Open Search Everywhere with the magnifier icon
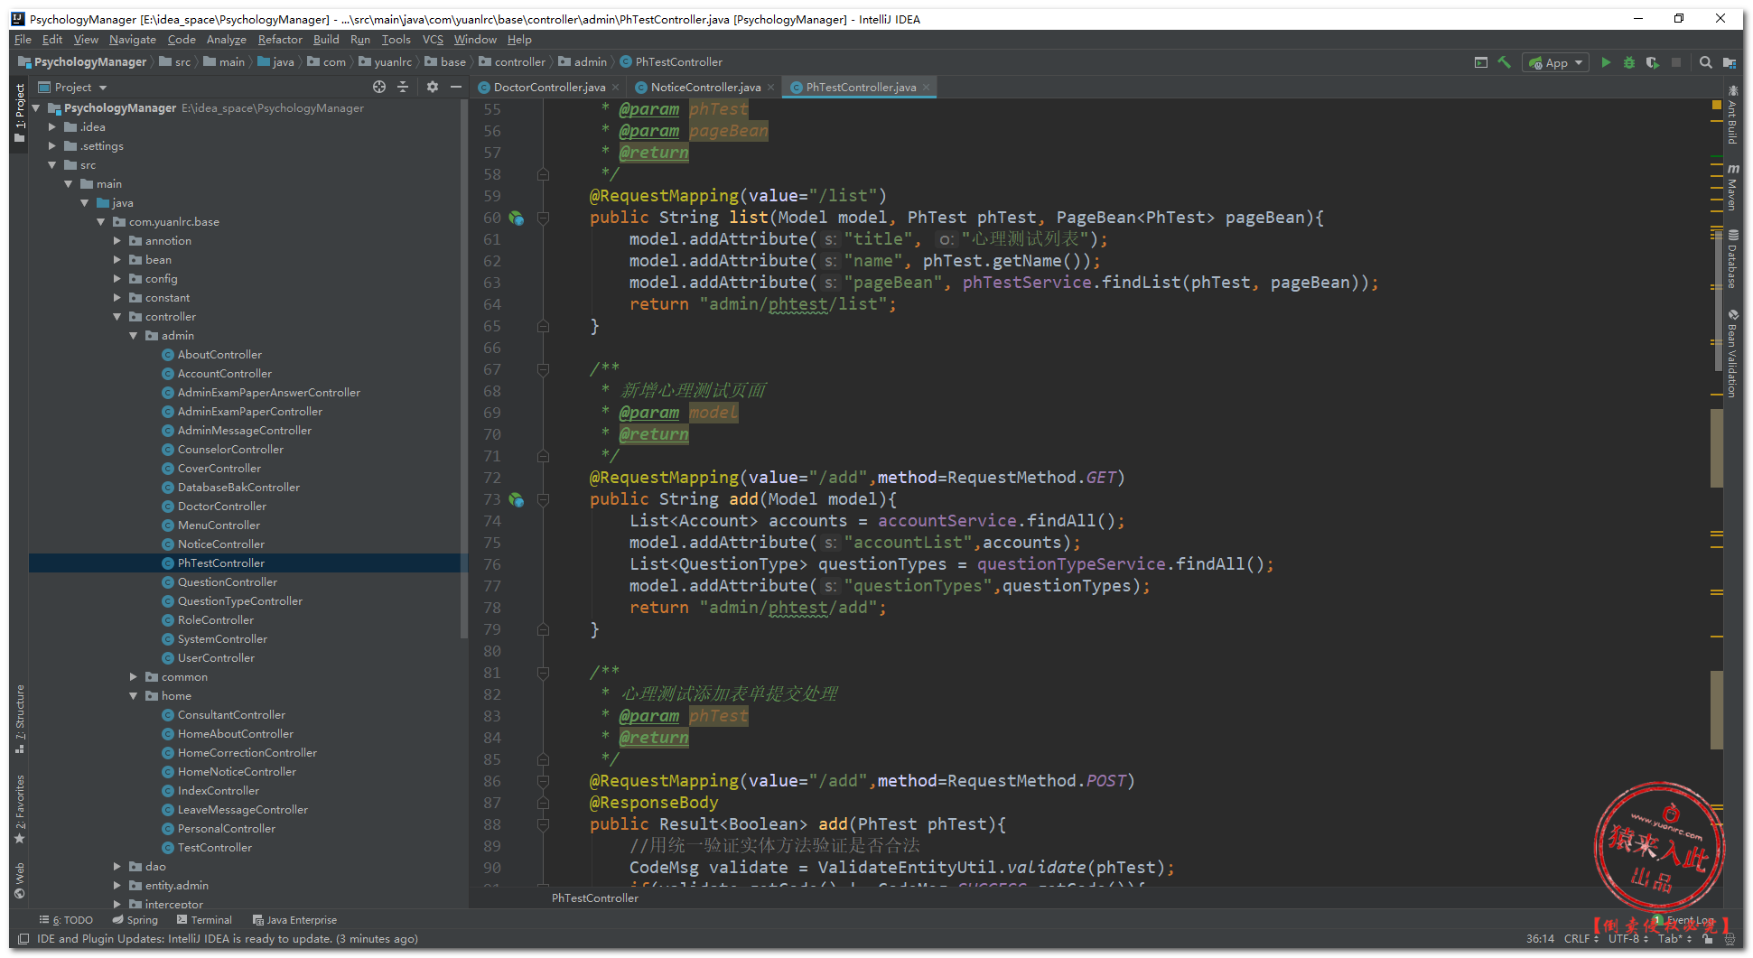Image resolution: width=1753 pixels, height=958 pixels. pyautogui.click(x=1705, y=62)
